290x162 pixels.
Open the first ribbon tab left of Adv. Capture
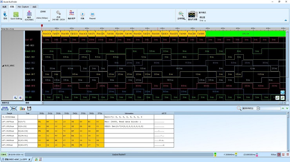coord(12,7)
